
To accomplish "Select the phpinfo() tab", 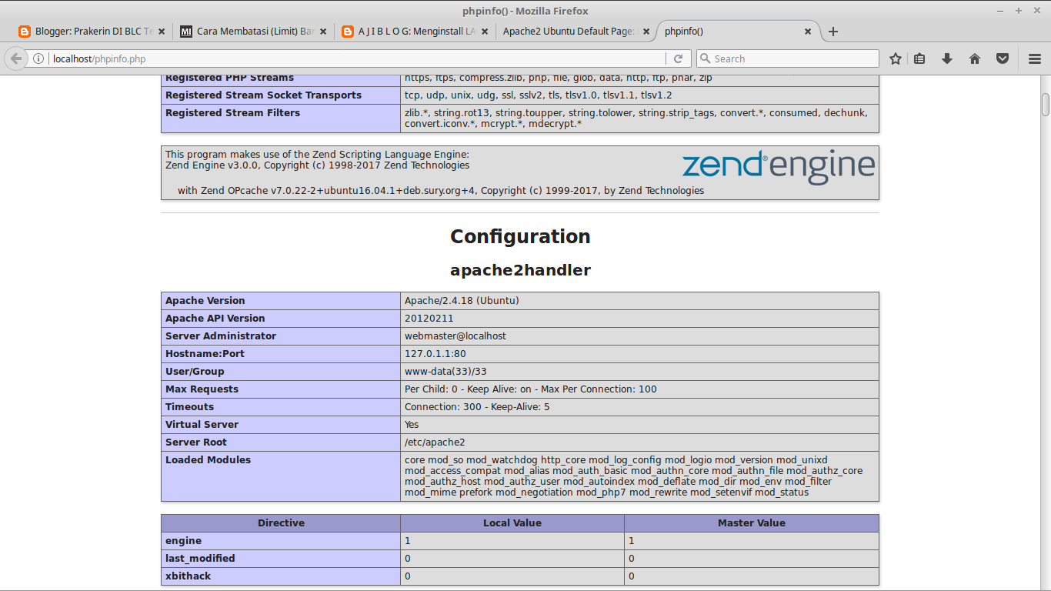I will click(x=738, y=32).
